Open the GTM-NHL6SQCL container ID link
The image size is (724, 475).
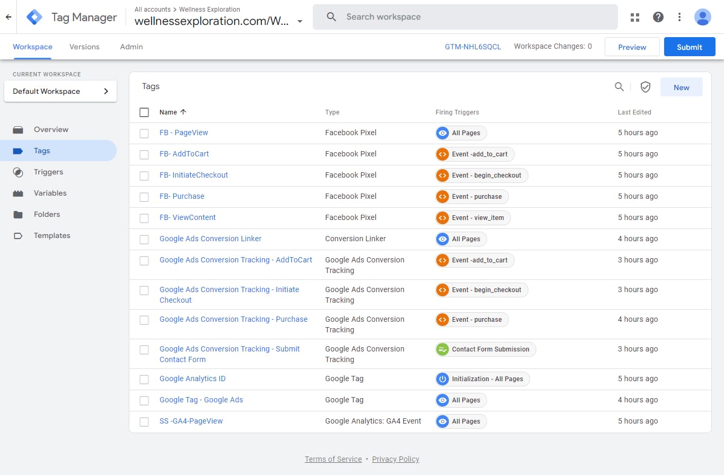pyautogui.click(x=473, y=47)
